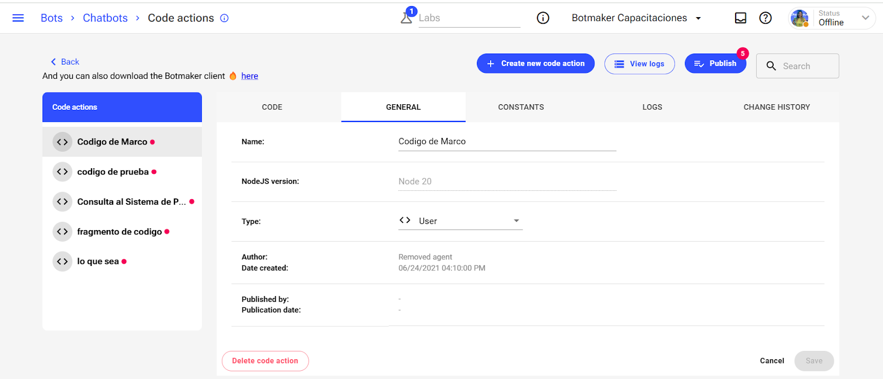The image size is (883, 379).
Task: Click the date 06/24/2021 04:10:00 PM
Action: (442, 268)
